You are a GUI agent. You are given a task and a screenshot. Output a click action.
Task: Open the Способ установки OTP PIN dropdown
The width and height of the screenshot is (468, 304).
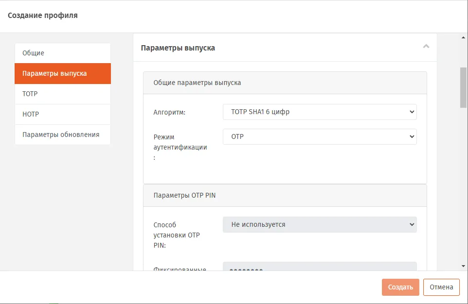pyautogui.click(x=320, y=225)
